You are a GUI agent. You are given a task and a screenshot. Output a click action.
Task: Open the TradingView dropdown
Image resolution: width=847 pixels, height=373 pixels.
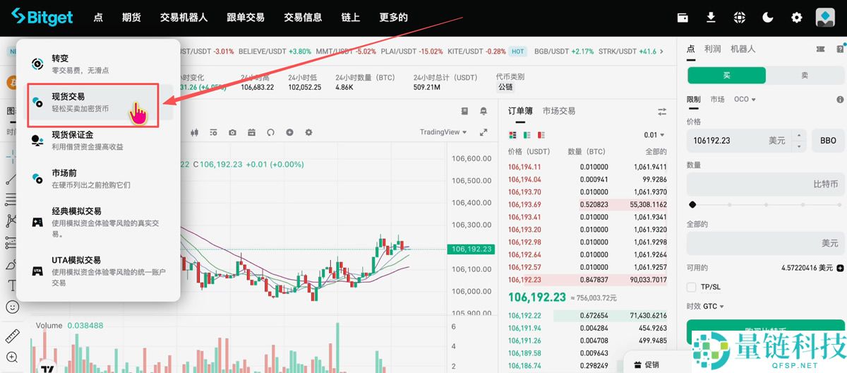(443, 132)
